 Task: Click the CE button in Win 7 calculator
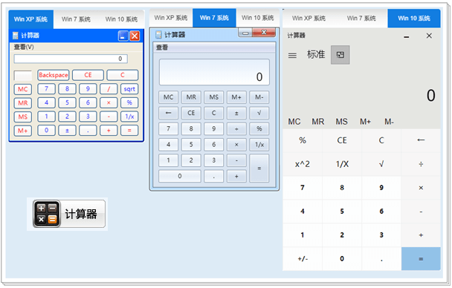click(191, 113)
